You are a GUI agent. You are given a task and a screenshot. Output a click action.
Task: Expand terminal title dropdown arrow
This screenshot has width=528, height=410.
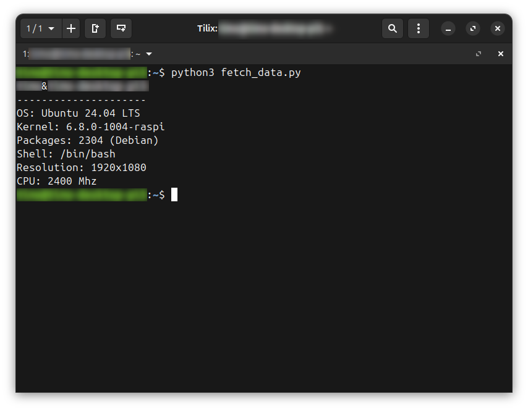coord(149,54)
